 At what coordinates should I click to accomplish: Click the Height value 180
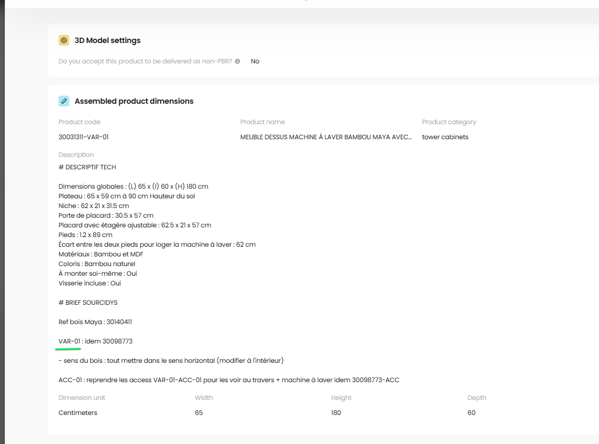pyautogui.click(x=336, y=413)
